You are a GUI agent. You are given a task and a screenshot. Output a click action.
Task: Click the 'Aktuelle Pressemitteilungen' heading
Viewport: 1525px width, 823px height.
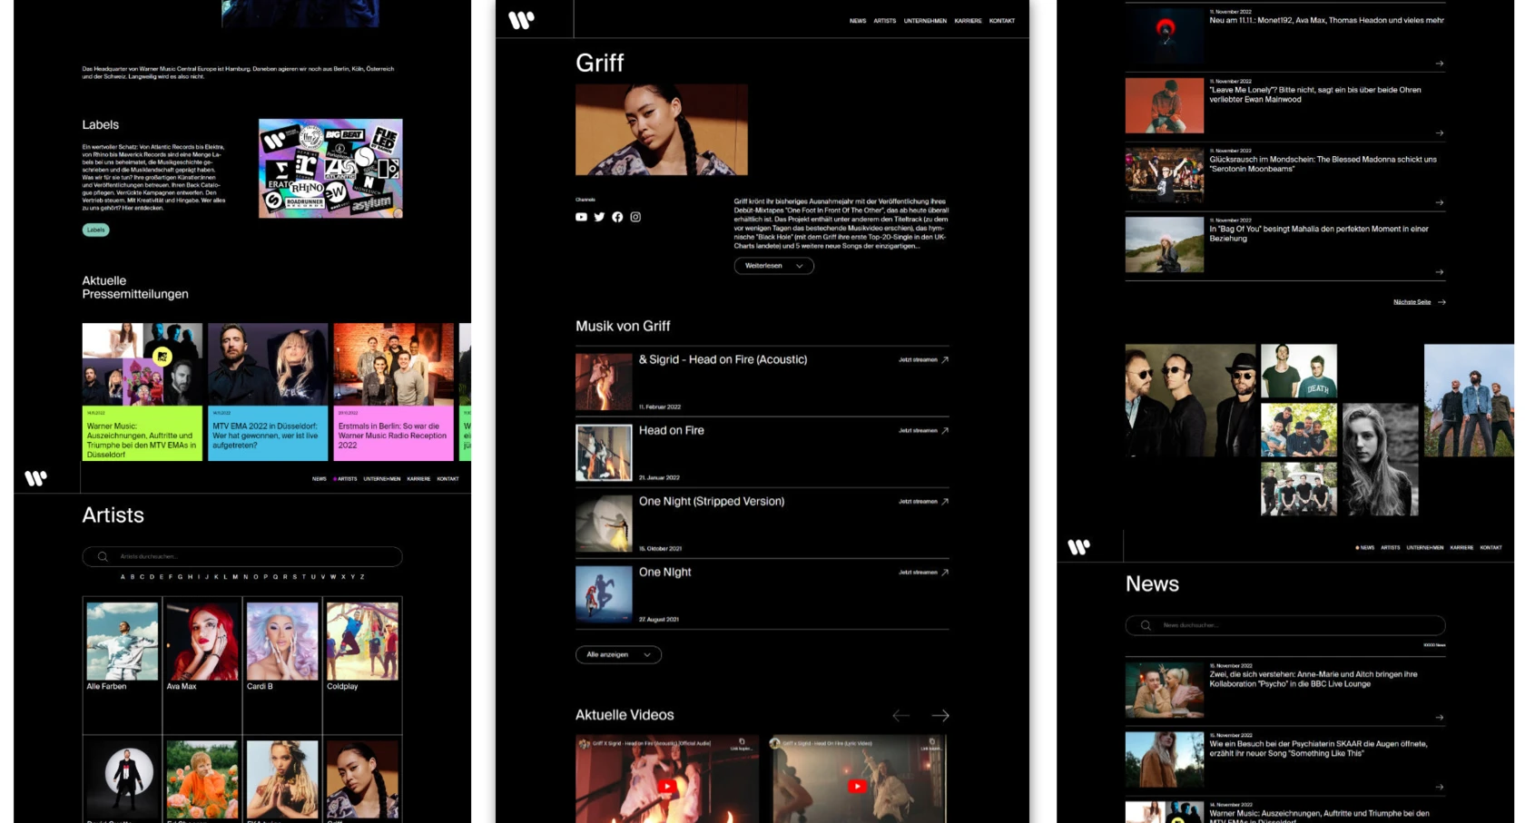135,288
